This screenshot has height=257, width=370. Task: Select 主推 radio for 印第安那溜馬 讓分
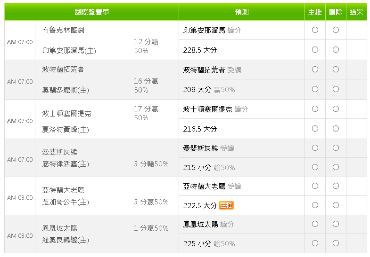(315, 30)
